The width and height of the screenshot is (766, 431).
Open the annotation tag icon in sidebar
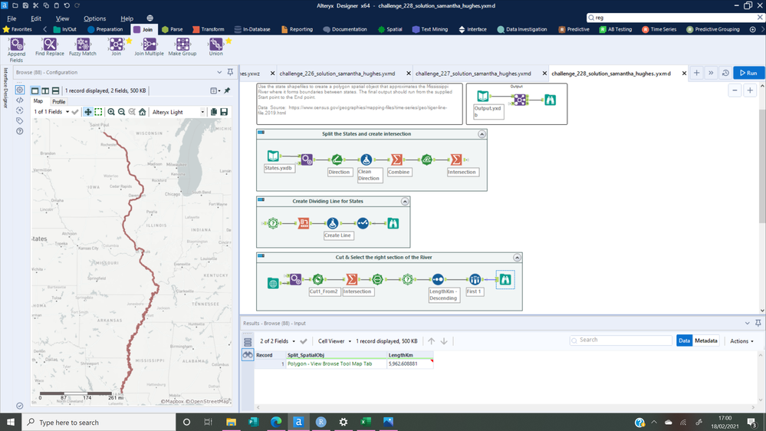(x=19, y=120)
